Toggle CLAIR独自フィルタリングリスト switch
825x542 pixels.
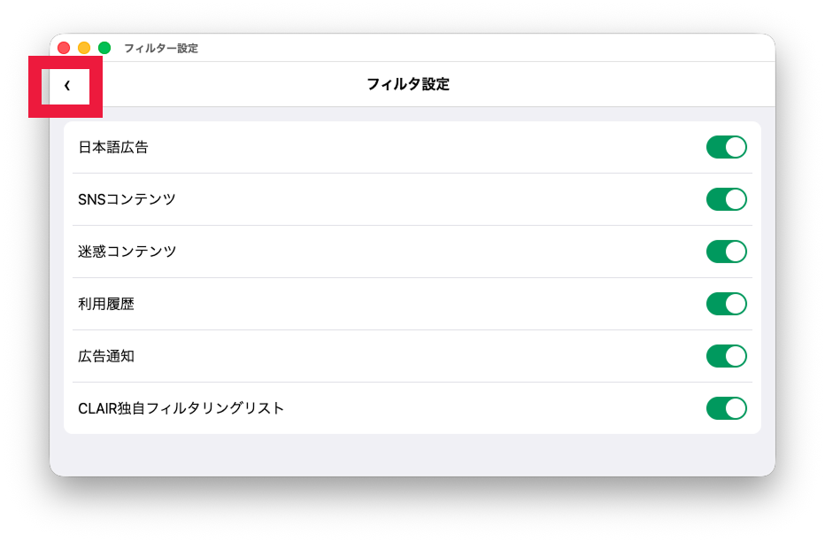point(726,408)
